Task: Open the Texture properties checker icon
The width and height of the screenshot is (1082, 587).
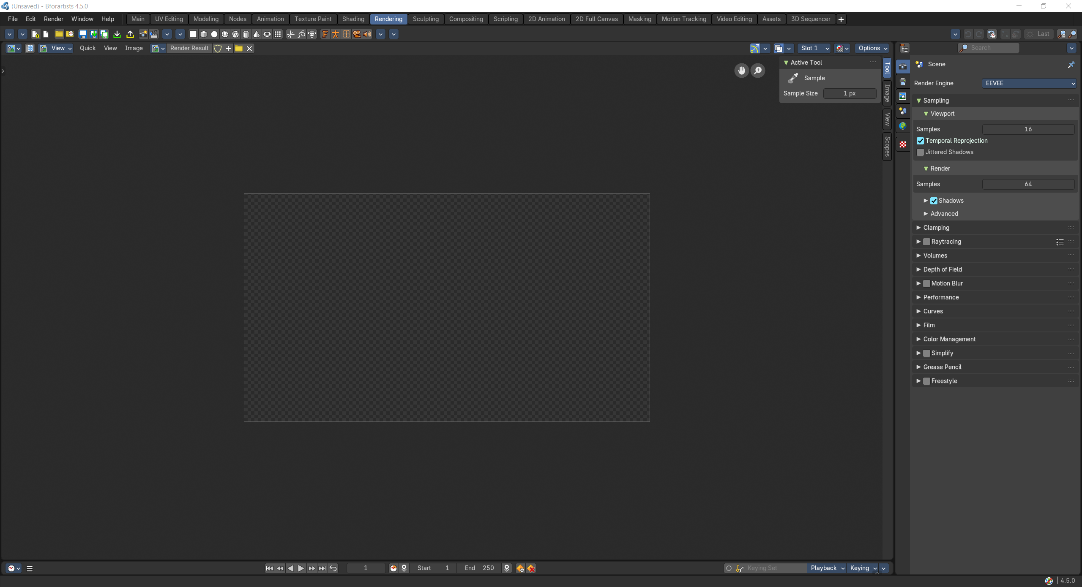Action: (x=903, y=144)
